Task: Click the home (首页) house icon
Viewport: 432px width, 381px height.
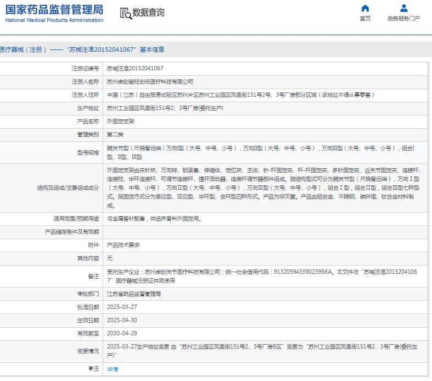Action: pos(365,8)
